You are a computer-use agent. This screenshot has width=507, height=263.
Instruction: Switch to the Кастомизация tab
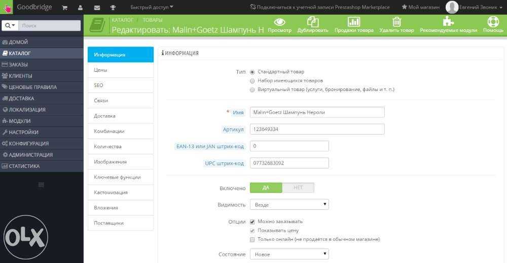tap(121, 193)
